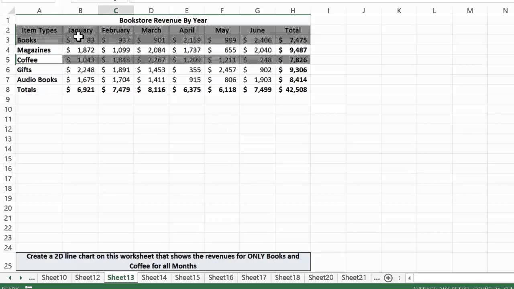Select column M header
Screen dimensions: 514x289
470,11
